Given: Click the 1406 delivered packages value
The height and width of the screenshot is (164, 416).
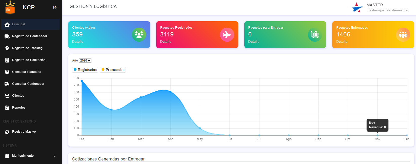Looking at the screenshot, I should click(343, 34).
